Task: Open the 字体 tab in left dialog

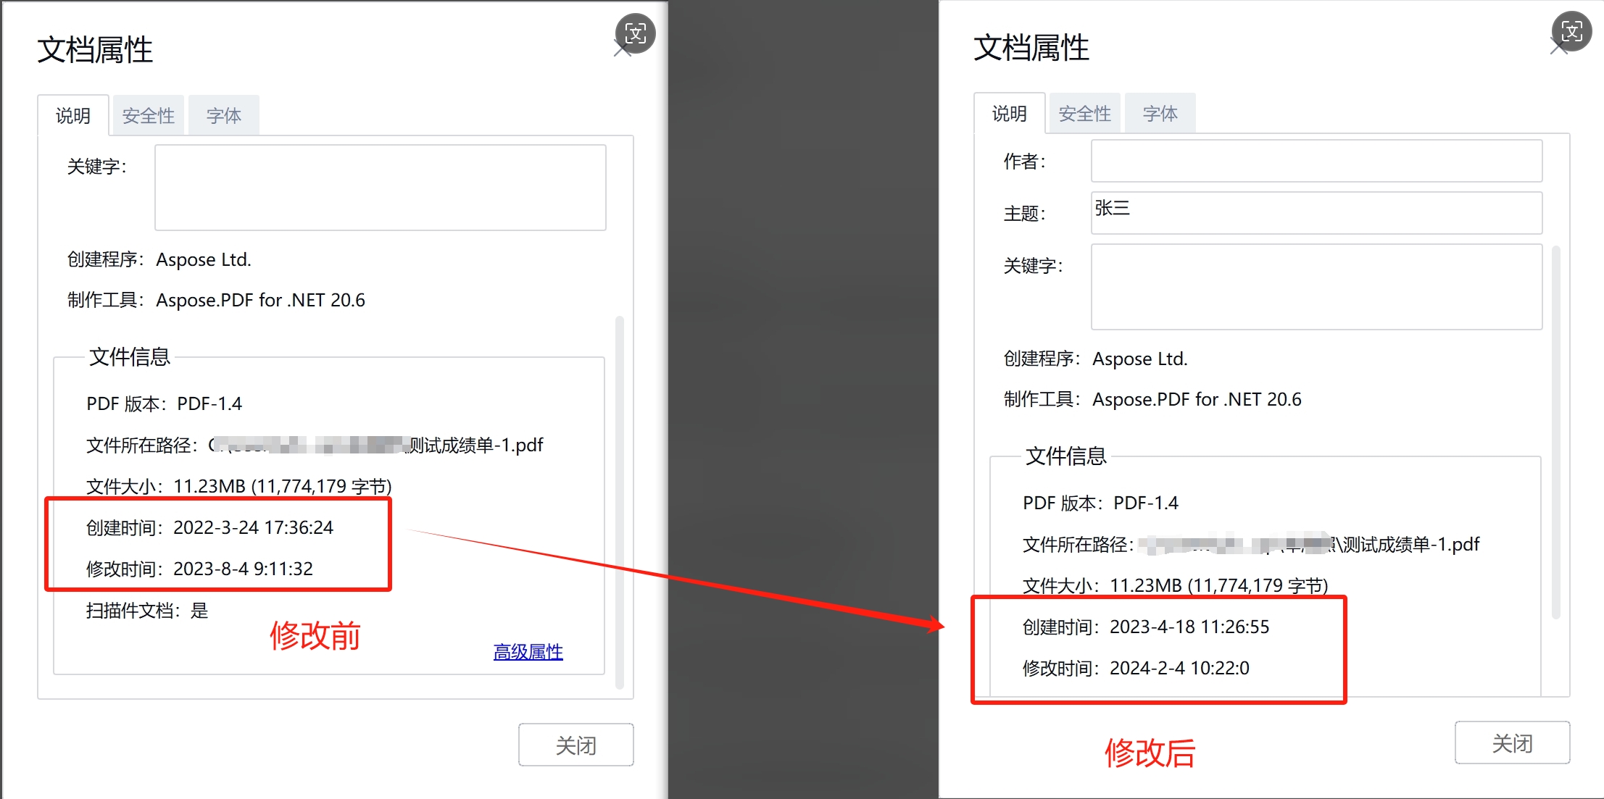Action: point(223,116)
